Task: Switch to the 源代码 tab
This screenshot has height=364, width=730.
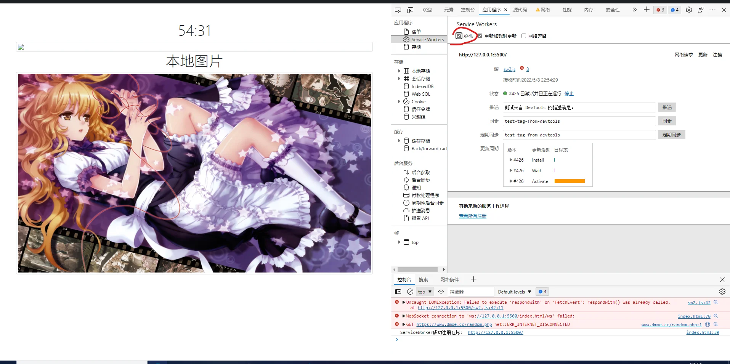Action: 520,10
